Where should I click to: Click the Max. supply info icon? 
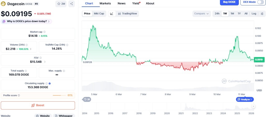(x=64, y=71)
